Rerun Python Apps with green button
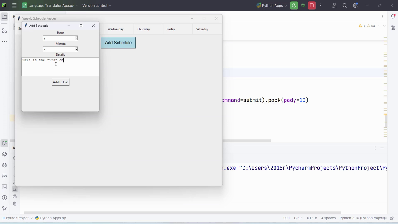The width and height of the screenshot is (398, 224). (x=294, y=6)
